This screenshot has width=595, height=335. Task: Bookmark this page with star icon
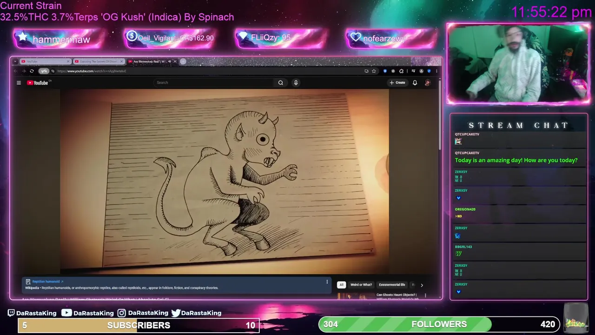[x=374, y=71]
